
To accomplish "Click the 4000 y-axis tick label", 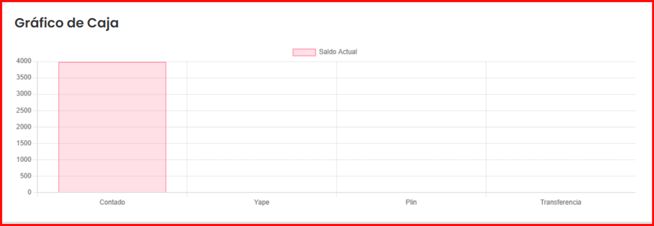I will pyautogui.click(x=24, y=61).
